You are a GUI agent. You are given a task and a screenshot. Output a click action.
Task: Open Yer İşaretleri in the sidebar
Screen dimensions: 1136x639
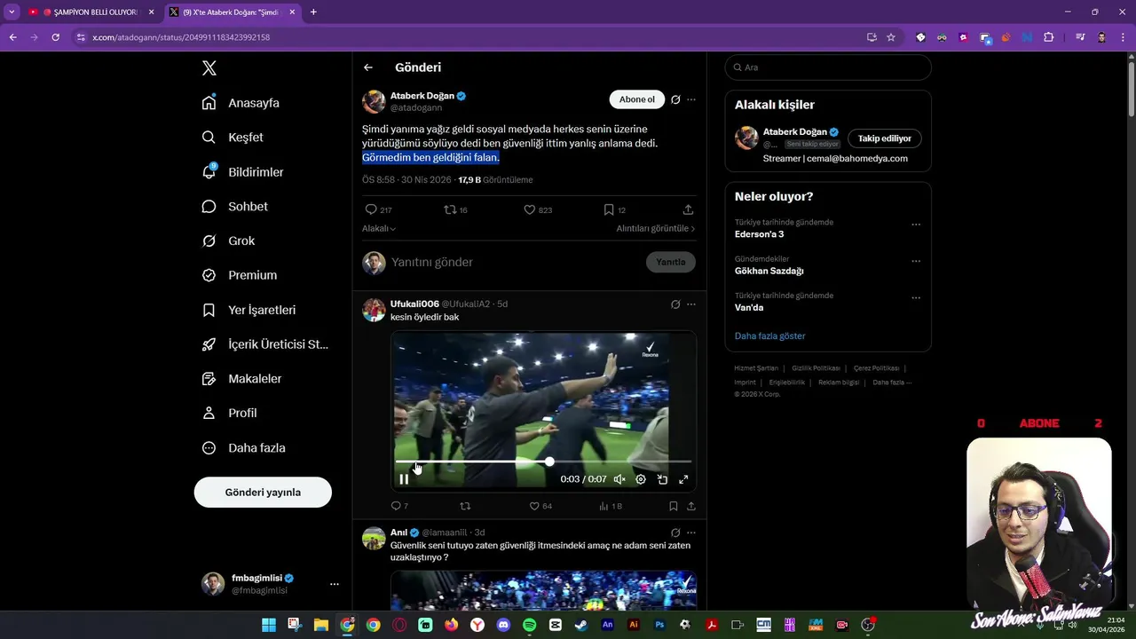point(248,310)
